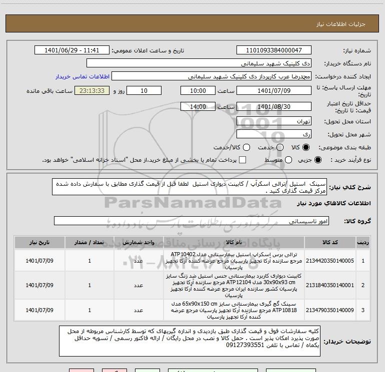Click the ATP 12104 wall cabinet item name
Image resolution: width=385 pixels, height=372 pixels.
[234, 286]
